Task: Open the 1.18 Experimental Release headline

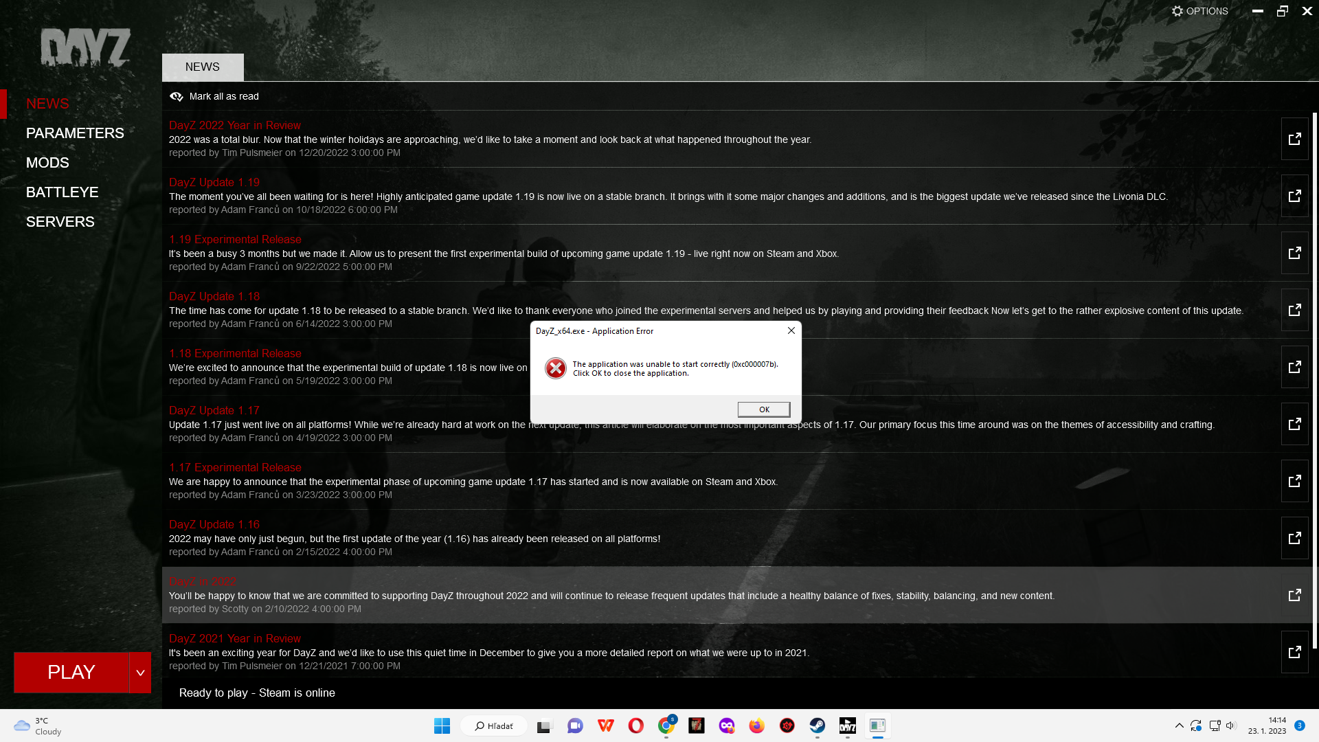Action: tap(235, 353)
